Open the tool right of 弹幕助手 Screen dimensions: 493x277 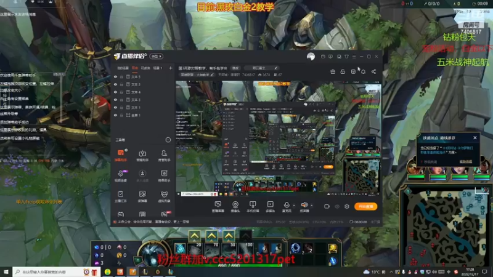pos(142,155)
